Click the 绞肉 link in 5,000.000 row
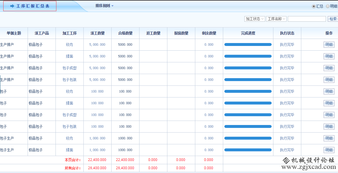Screen dimensions: 338x173 69,45
